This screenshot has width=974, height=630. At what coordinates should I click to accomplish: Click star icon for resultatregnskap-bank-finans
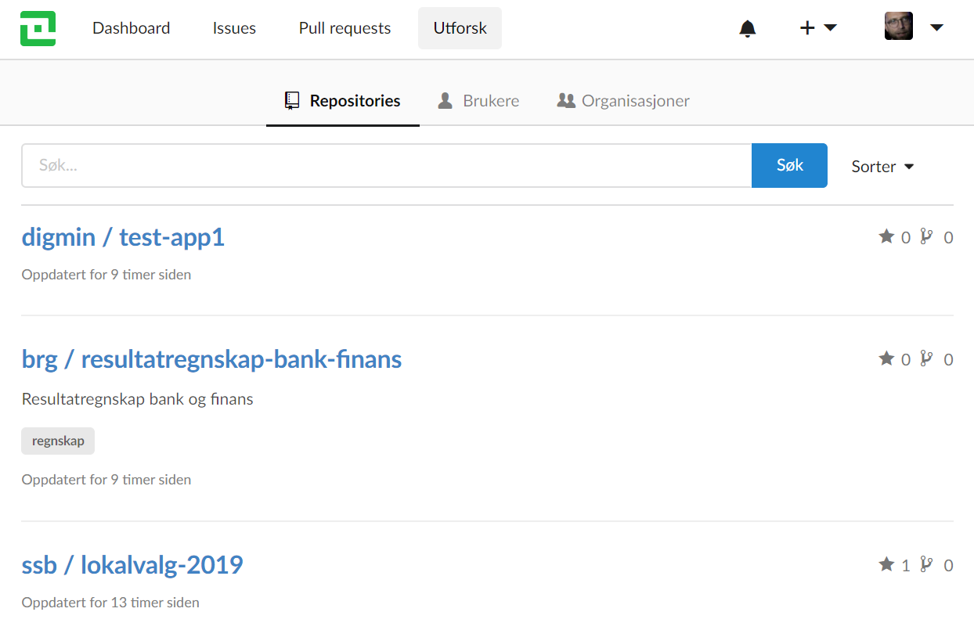point(886,358)
